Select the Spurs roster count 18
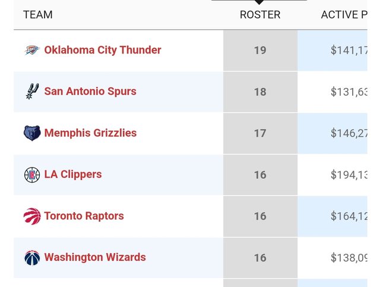Image resolution: width=380 pixels, height=287 pixels. (x=260, y=92)
